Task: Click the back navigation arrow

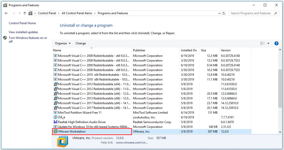Action: 6,13
